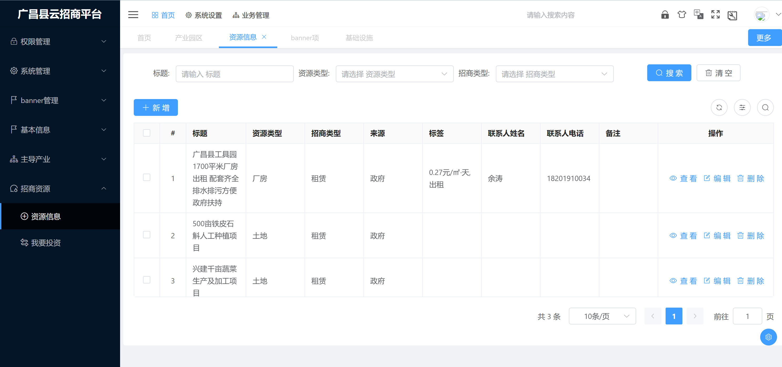This screenshot has height=367, width=782.
Task: Toggle the fullscreen icon
Action: click(715, 14)
